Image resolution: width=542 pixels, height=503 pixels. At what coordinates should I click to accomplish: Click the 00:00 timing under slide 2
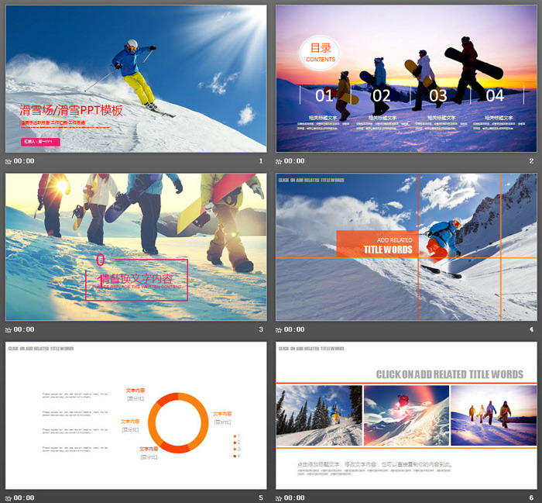(294, 162)
